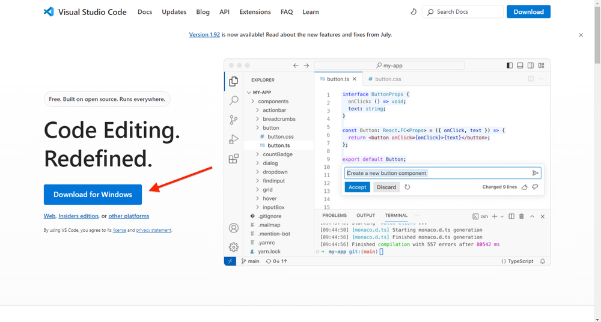
Task: Open the Updates menu item
Action: coord(174,12)
